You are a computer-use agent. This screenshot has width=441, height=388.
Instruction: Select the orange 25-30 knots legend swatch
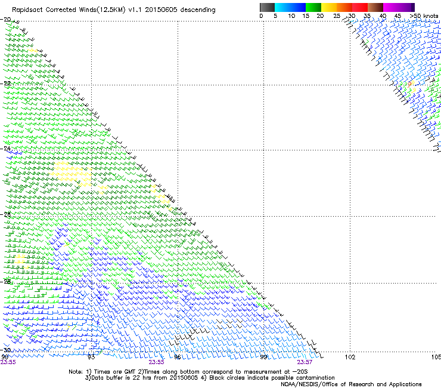pyautogui.click(x=344, y=7)
